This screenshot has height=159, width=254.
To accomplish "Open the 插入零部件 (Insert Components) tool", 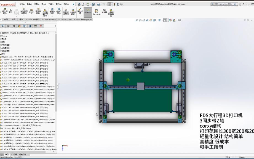I will pos(4,11).
